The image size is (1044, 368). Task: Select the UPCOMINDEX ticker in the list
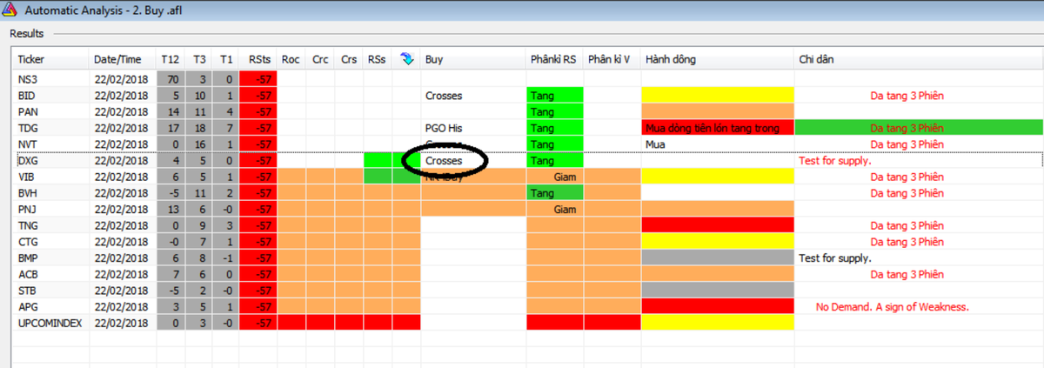(47, 323)
